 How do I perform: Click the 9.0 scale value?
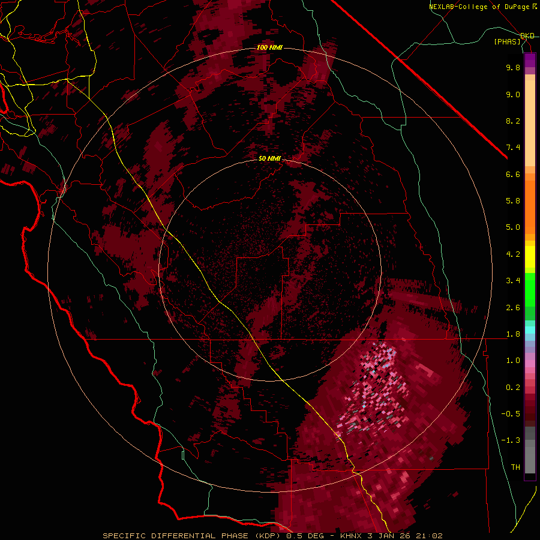513,94
